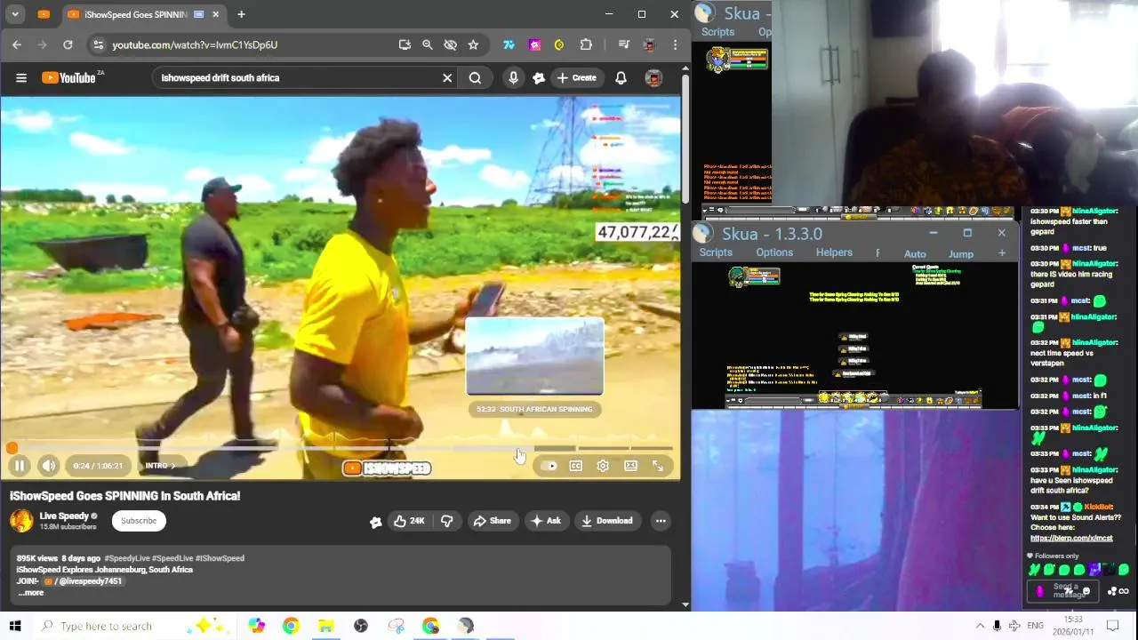
Task: Open Jump menu in Skua window
Action: pos(961,254)
